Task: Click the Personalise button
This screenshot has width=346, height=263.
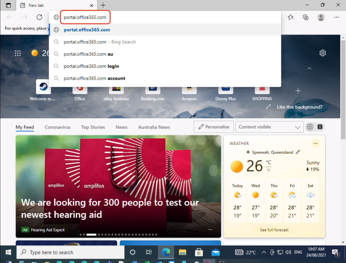Action: 214,127
